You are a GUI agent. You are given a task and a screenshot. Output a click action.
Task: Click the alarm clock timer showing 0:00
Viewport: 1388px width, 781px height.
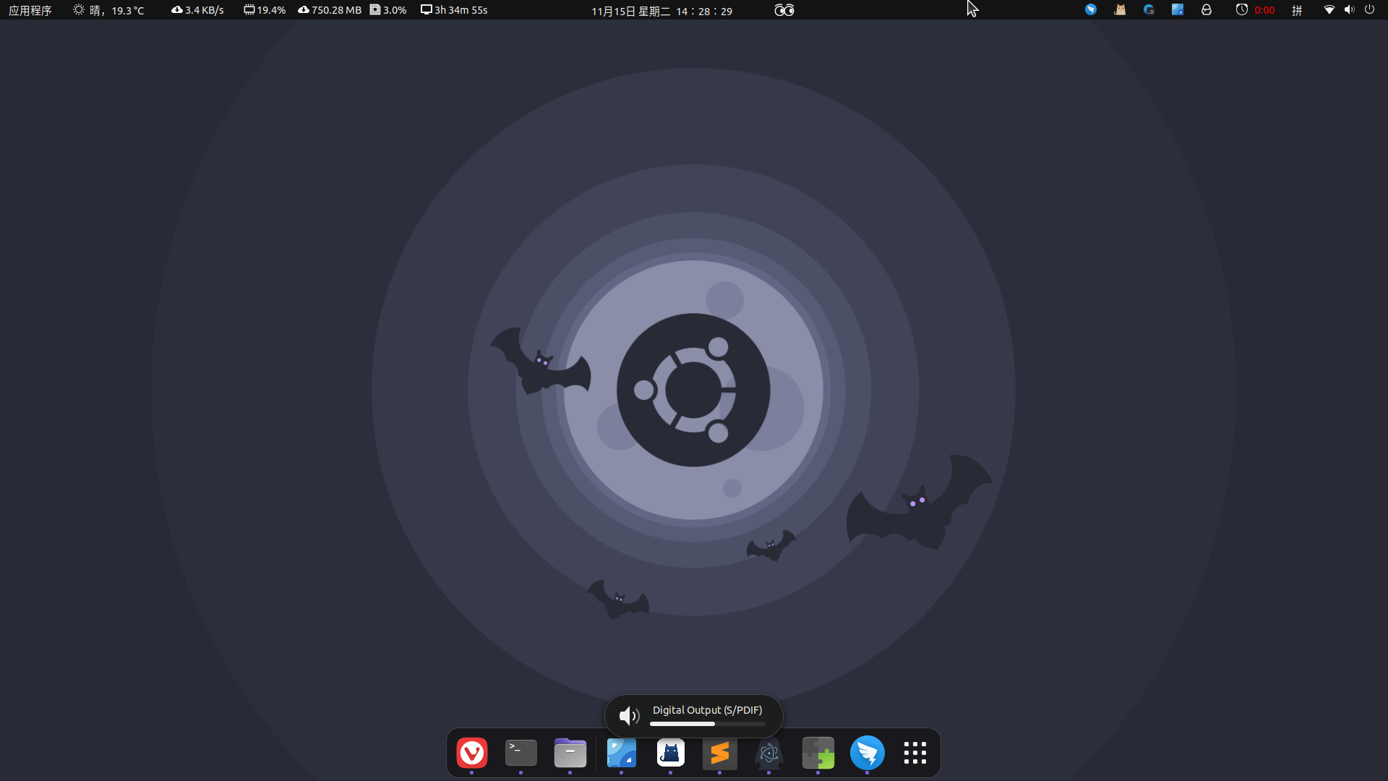[1255, 10]
